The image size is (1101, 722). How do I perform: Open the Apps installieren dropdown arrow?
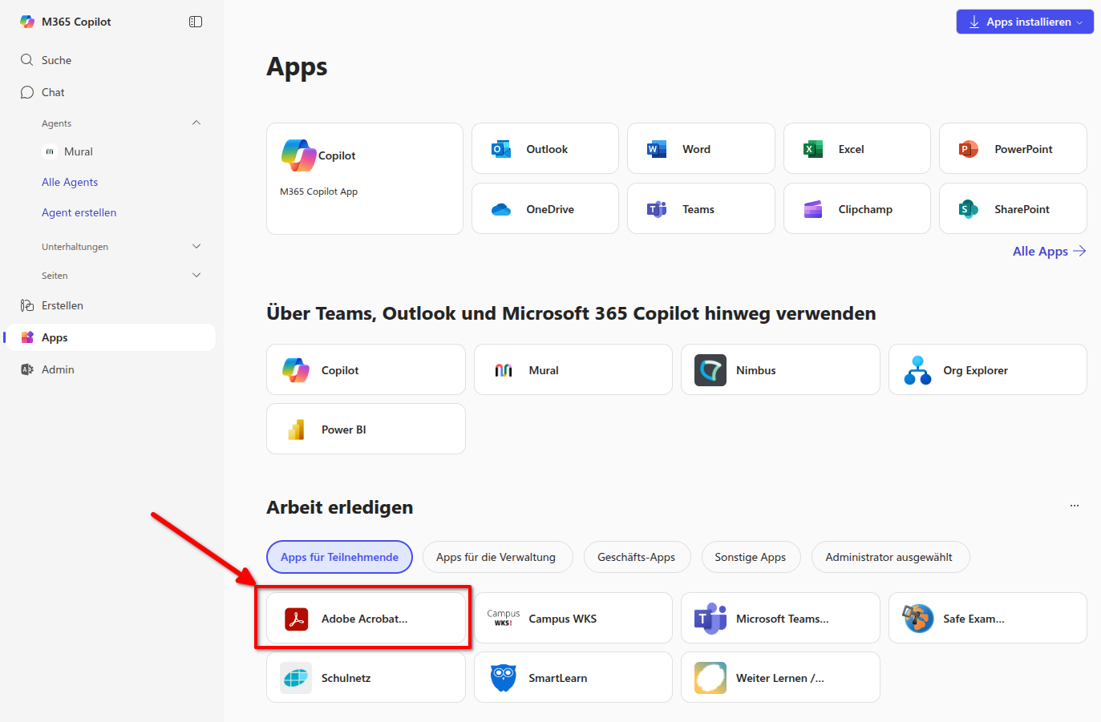pyautogui.click(x=1079, y=22)
